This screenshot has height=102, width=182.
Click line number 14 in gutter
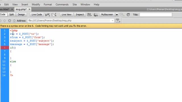click(x=4, y=75)
